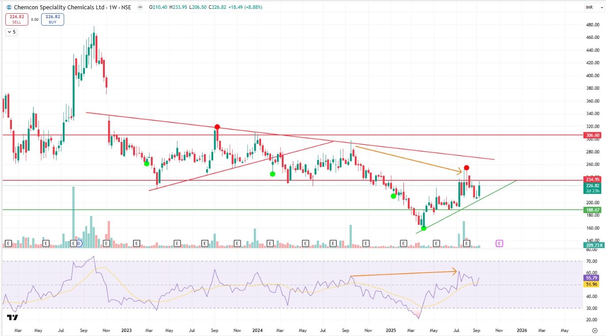Click the yellow RSI average label 51.96
Viewport: 606px width, 336px height.
[x=592, y=284]
